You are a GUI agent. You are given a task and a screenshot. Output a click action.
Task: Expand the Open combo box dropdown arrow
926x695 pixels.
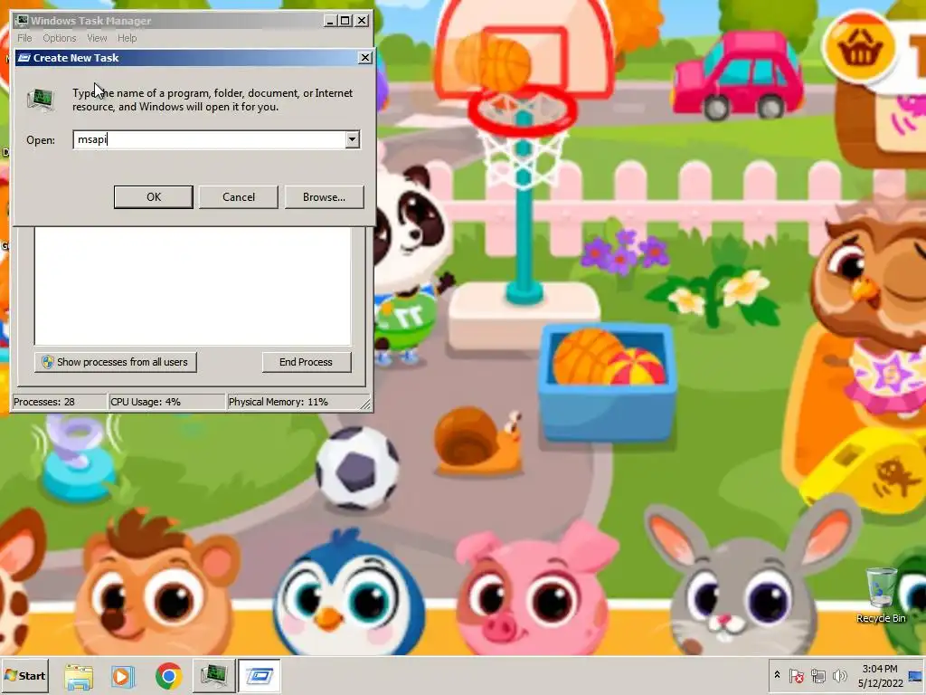tap(353, 140)
